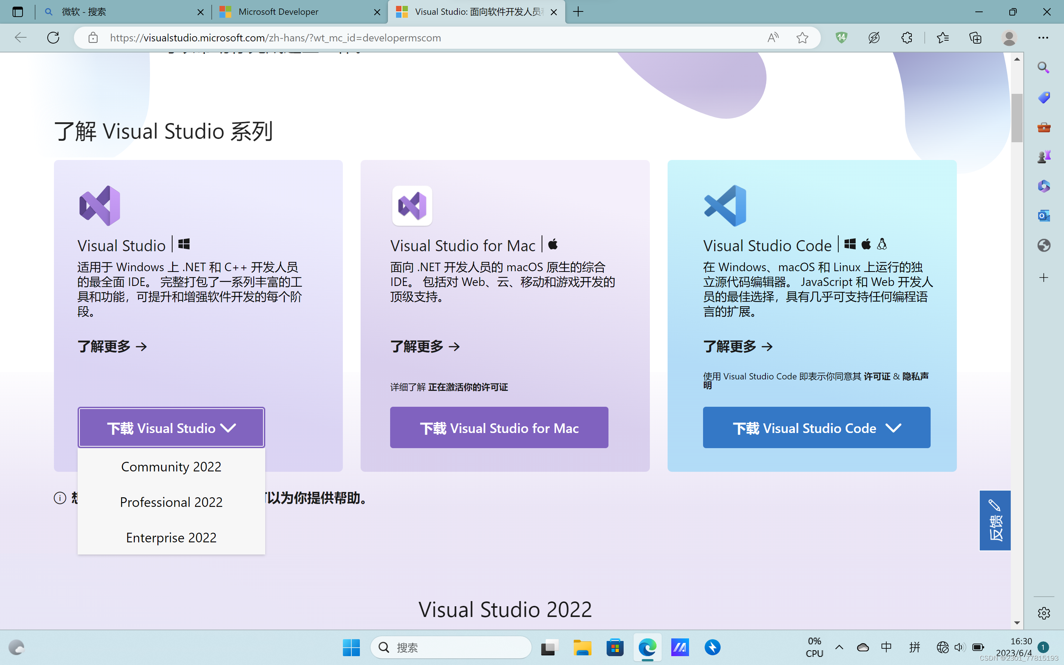Click the browser refresh icon
This screenshot has height=665, width=1064.
click(x=53, y=37)
